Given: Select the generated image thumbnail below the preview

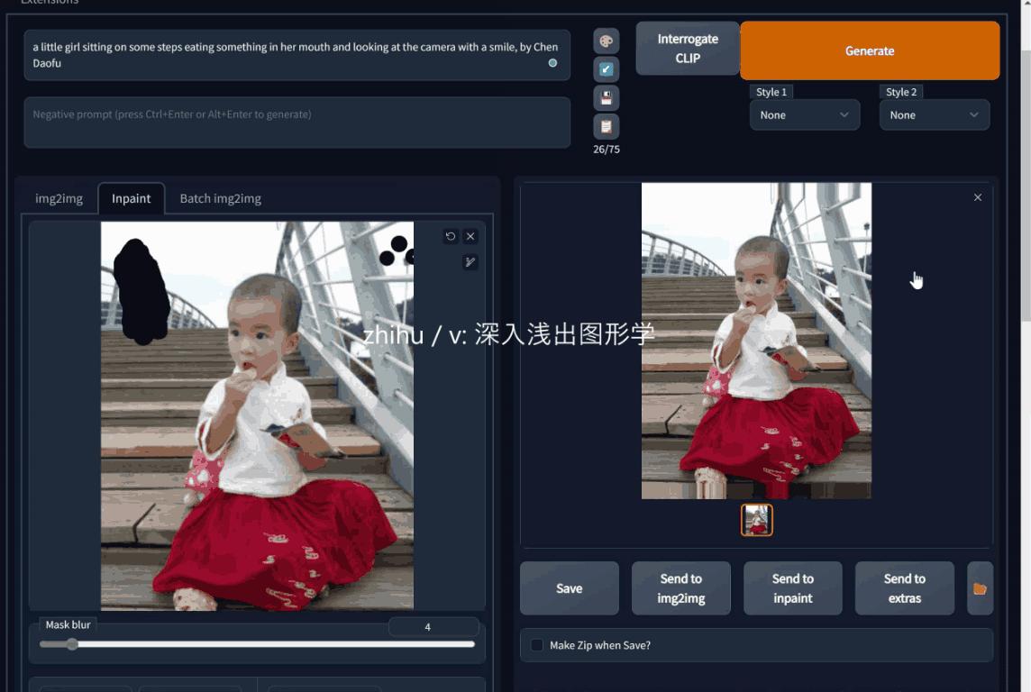Looking at the screenshot, I should [757, 519].
